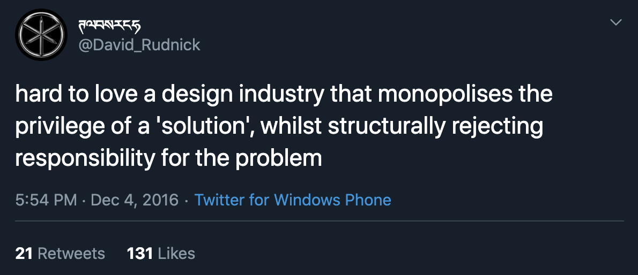638x275 pixels.
Task: View the 131 Likes list
Action: point(161,253)
